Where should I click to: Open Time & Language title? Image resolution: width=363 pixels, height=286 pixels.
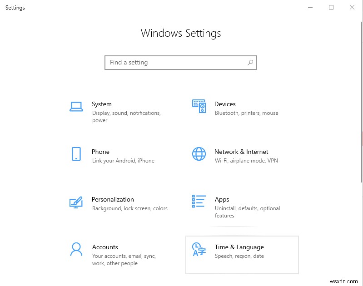[x=239, y=247]
